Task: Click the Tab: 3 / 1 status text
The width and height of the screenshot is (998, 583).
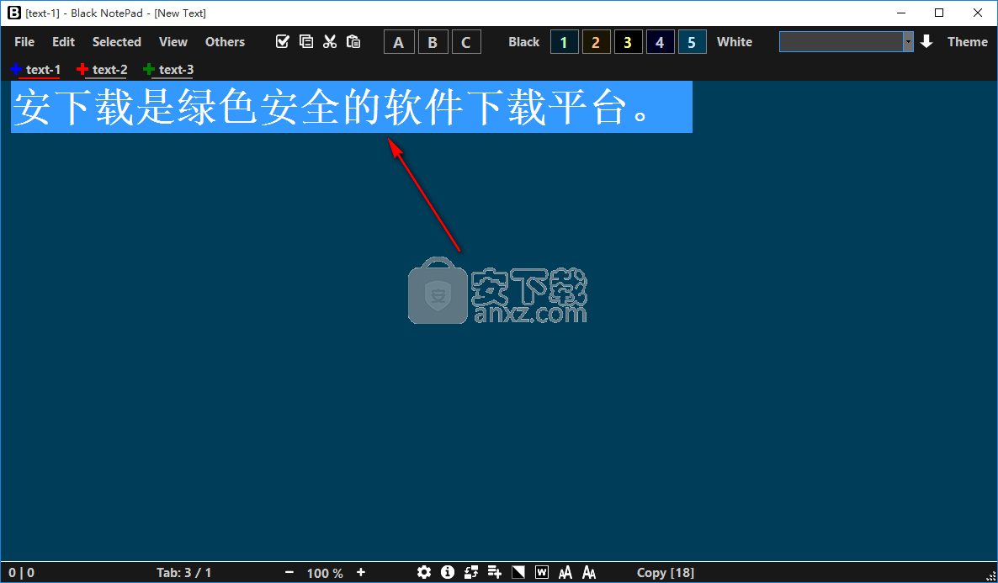Action: click(184, 573)
